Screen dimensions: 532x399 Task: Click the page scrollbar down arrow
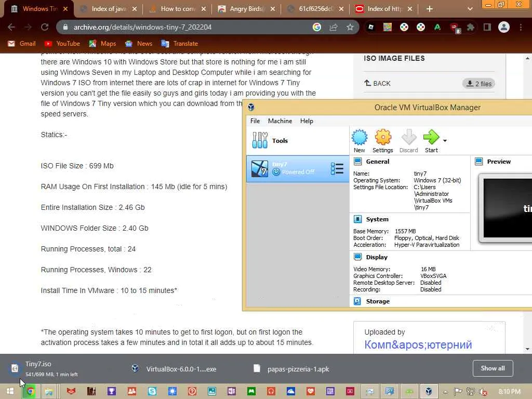527,349
